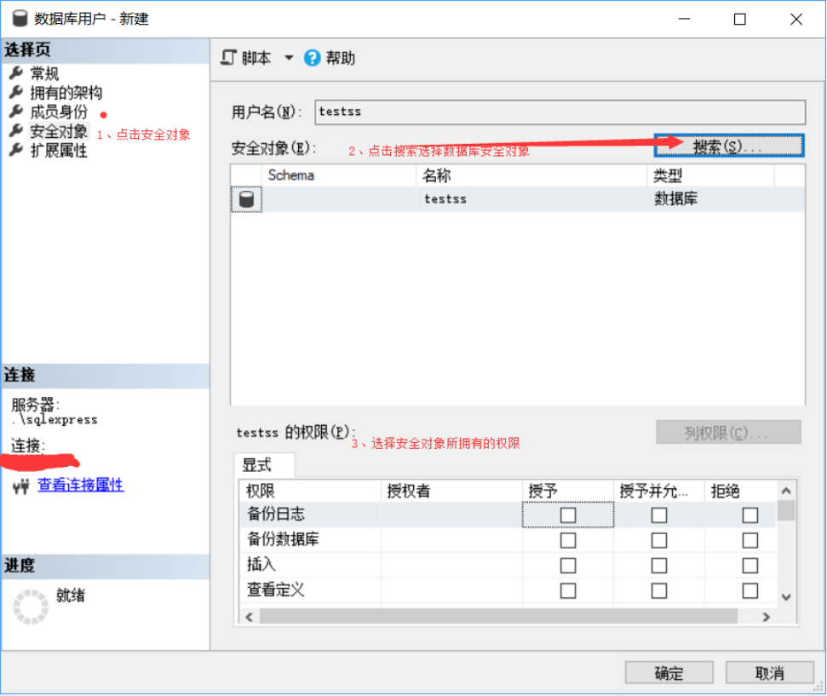Click the blue help question mark icon
Image resolution: width=827 pixels, height=696 pixels.
coord(312,58)
